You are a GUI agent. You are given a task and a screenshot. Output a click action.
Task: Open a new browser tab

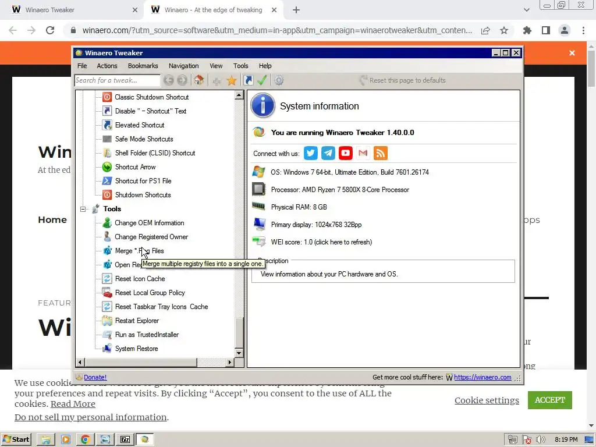296,10
